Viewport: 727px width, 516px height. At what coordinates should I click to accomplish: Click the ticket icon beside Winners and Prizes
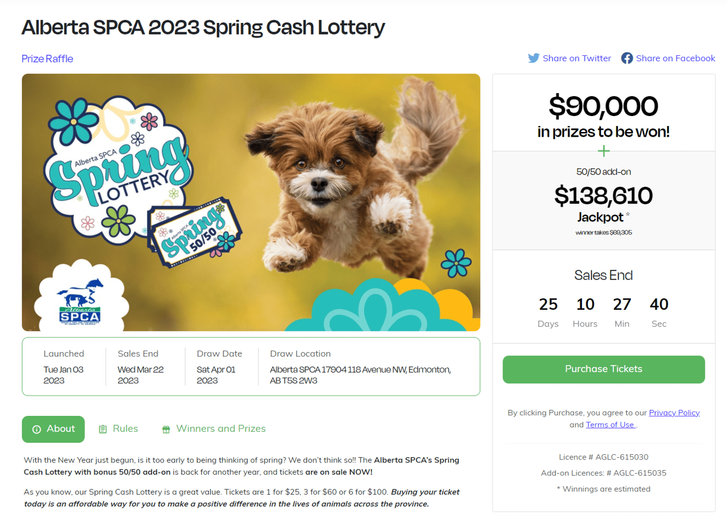[x=166, y=428]
